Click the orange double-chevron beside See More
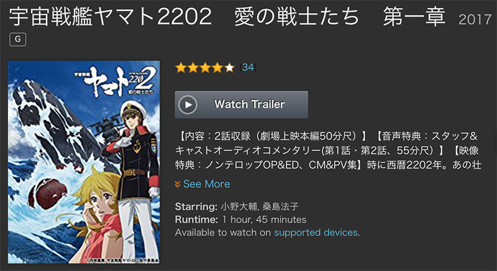The width and height of the screenshot is (497, 271). coord(178,184)
